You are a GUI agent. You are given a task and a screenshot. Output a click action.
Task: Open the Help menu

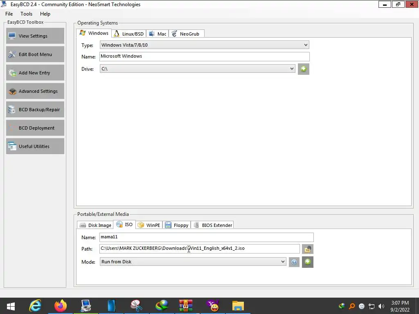click(x=45, y=14)
